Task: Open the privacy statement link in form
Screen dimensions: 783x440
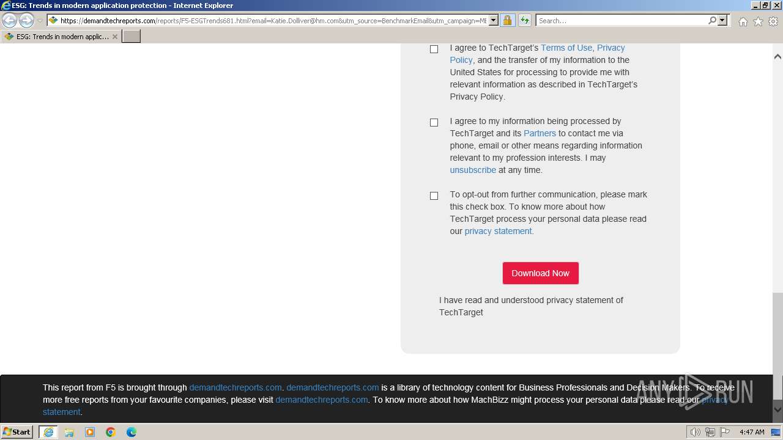Action: click(498, 231)
